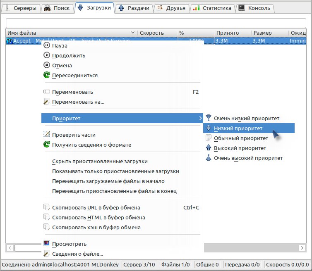Toggle 'Скрыть приостановленные загрузки'
This screenshot has width=312, height=271.
point(122,161)
